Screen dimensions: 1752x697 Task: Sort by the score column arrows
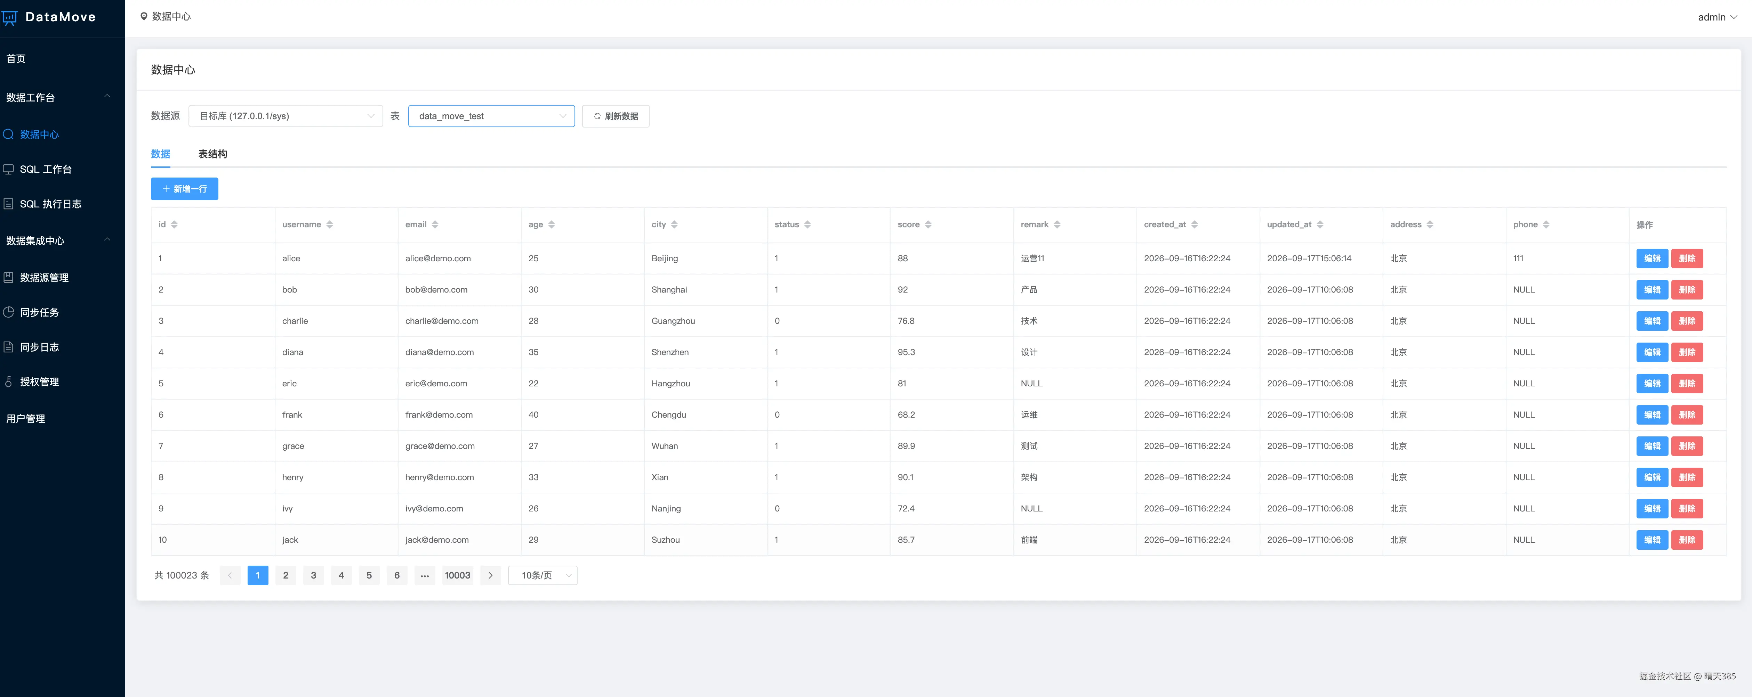point(929,225)
